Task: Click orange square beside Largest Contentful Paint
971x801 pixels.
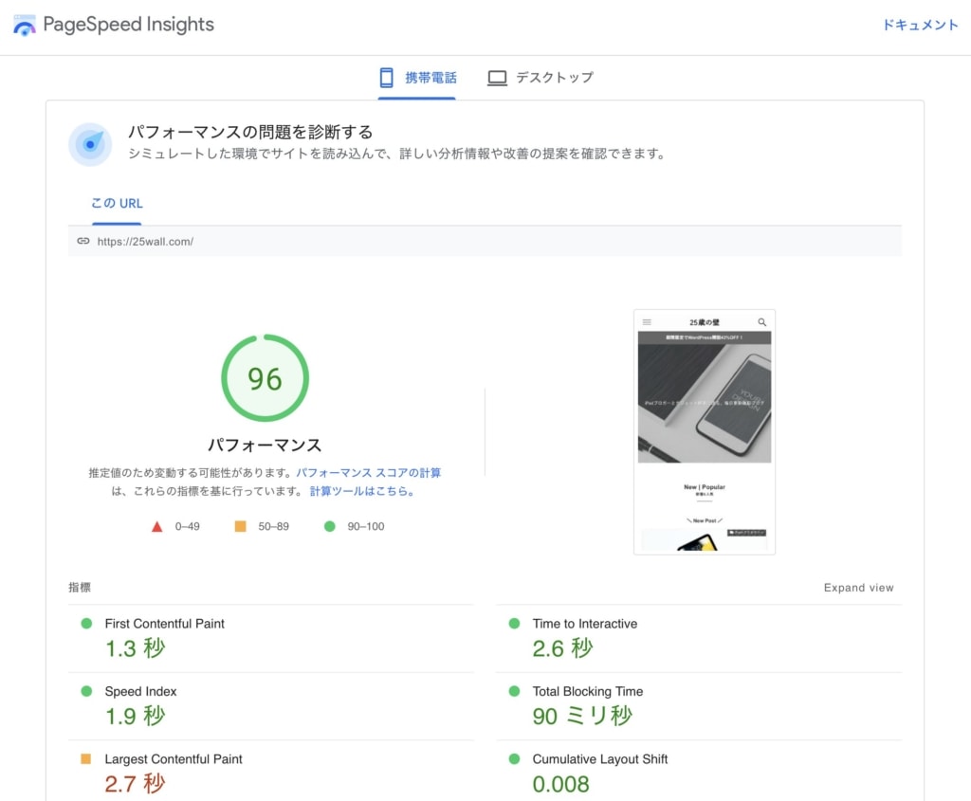Action: (x=86, y=758)
